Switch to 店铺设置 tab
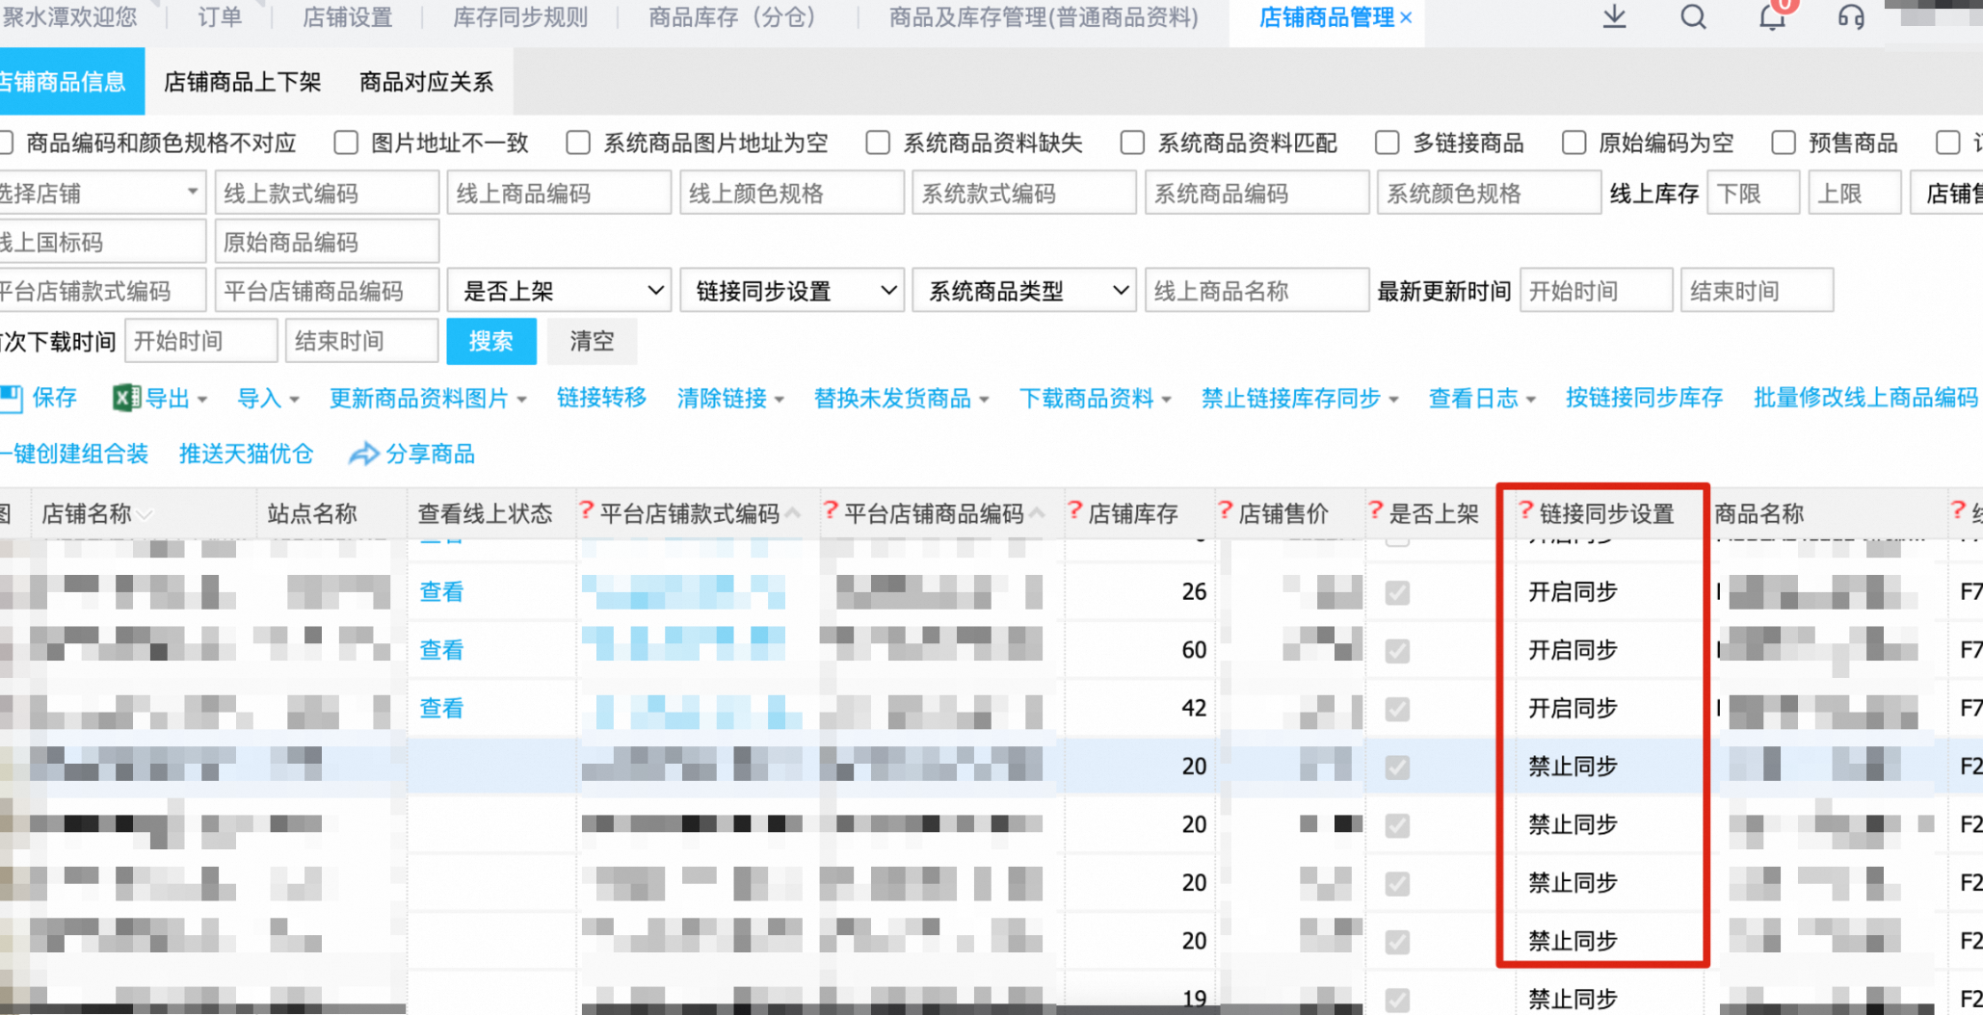1983x1015 pixels. click(x=347, y=17)
